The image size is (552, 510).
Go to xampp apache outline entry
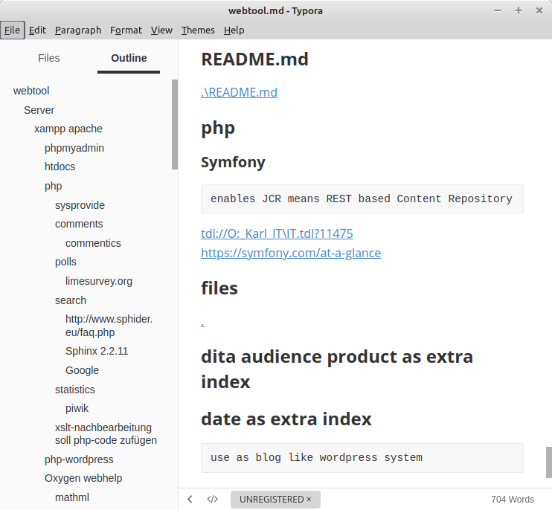(x=68, y=129)
